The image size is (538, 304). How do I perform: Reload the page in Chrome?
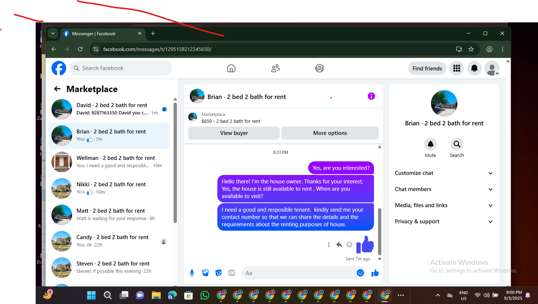80,49
